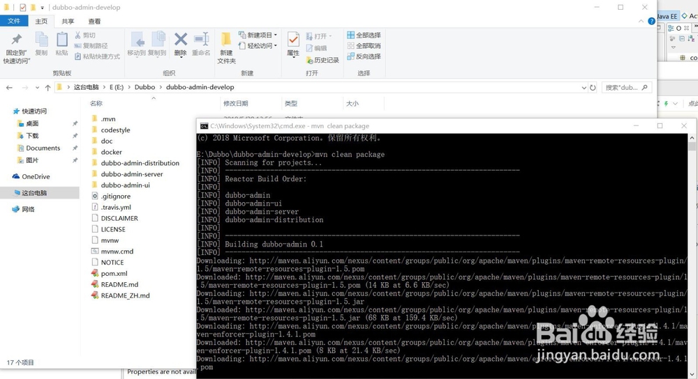The width and height of the screenshot is (698, 379).
Task: Select Pictures (图片) in sidebar
Action: (x=28, y=160)
